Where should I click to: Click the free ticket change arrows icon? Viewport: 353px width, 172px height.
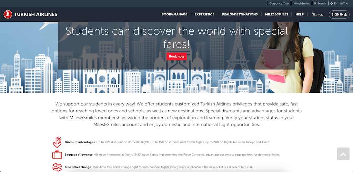tap(57, 167)
